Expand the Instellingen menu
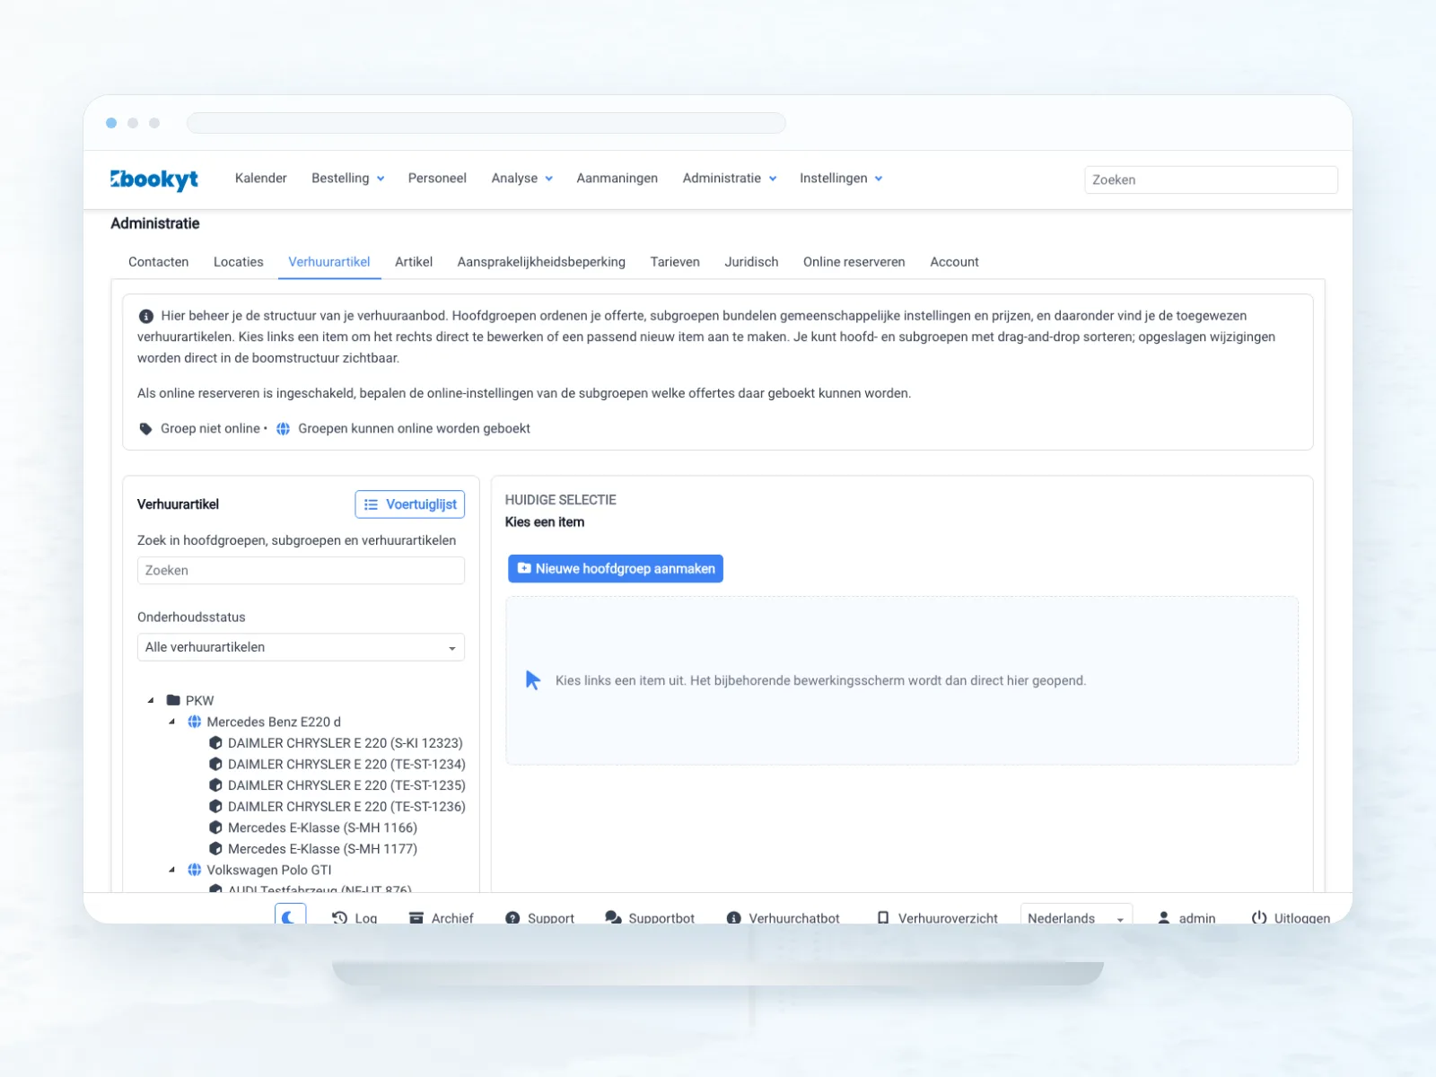This screenshot has width=1436, height=1077. coord(841,179)
